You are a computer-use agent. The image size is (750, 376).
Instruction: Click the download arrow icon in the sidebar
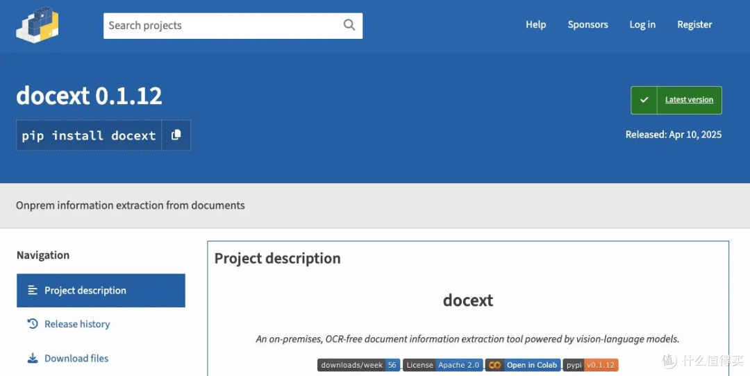tap(32, 359)
